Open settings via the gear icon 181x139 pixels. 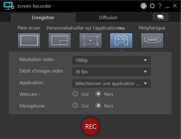point(152,6)
